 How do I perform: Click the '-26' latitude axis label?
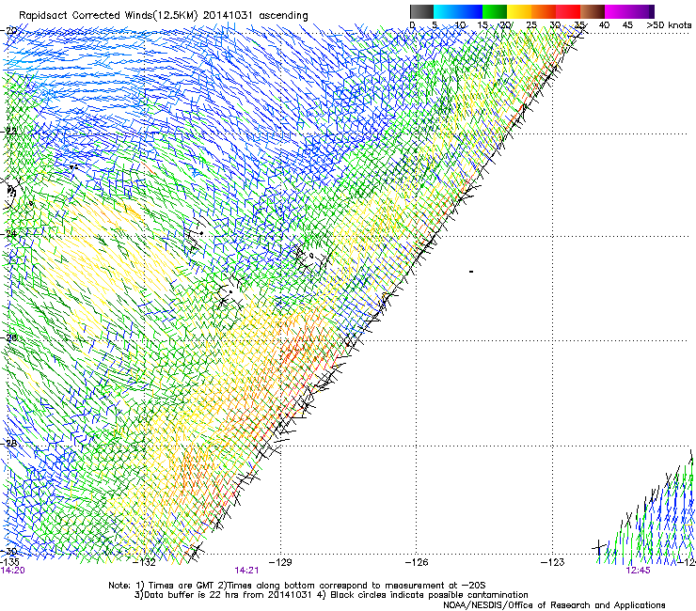(8, 338)
